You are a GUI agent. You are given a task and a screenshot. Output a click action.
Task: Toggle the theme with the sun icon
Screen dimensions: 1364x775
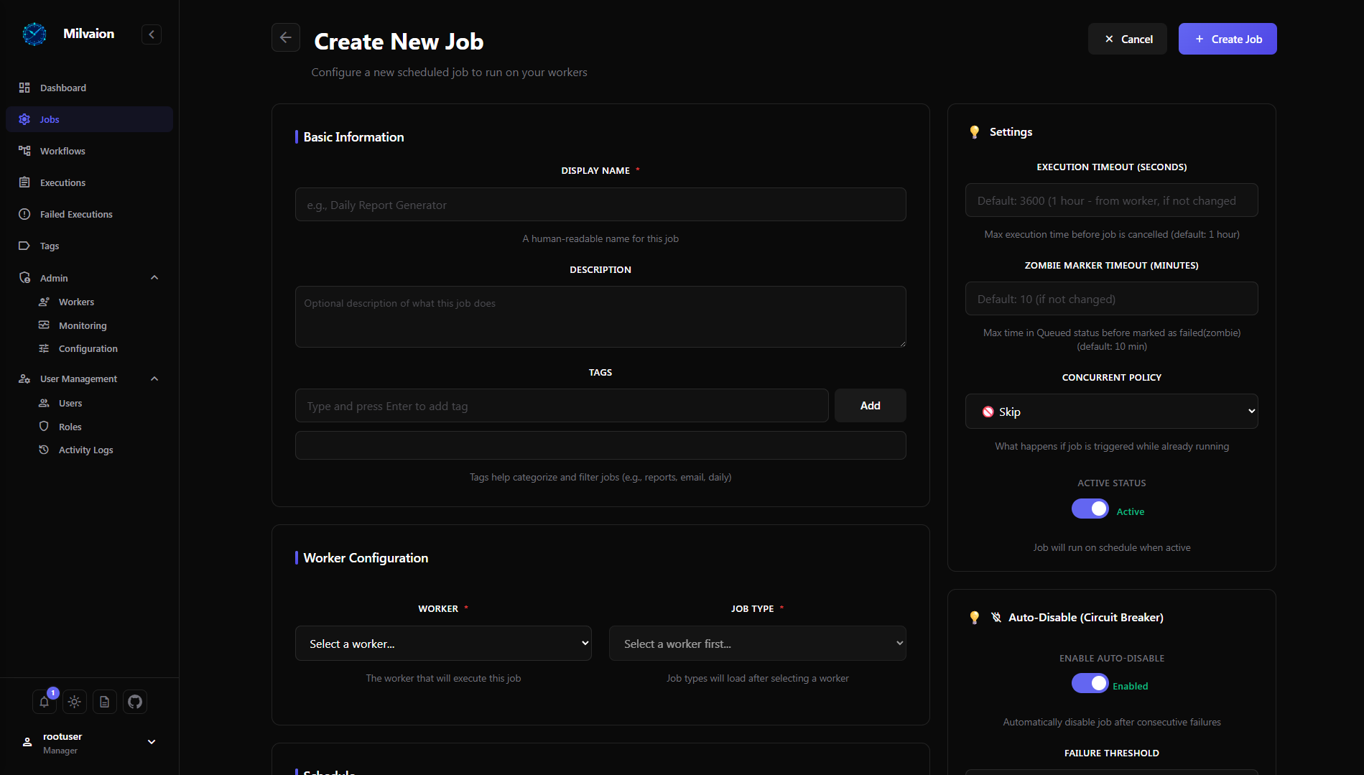74,702
